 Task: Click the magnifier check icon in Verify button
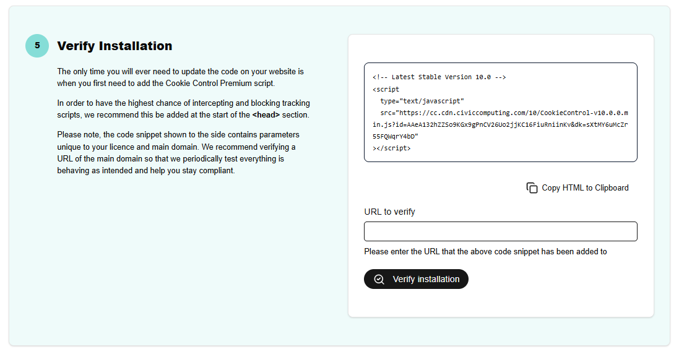(379, 280)
